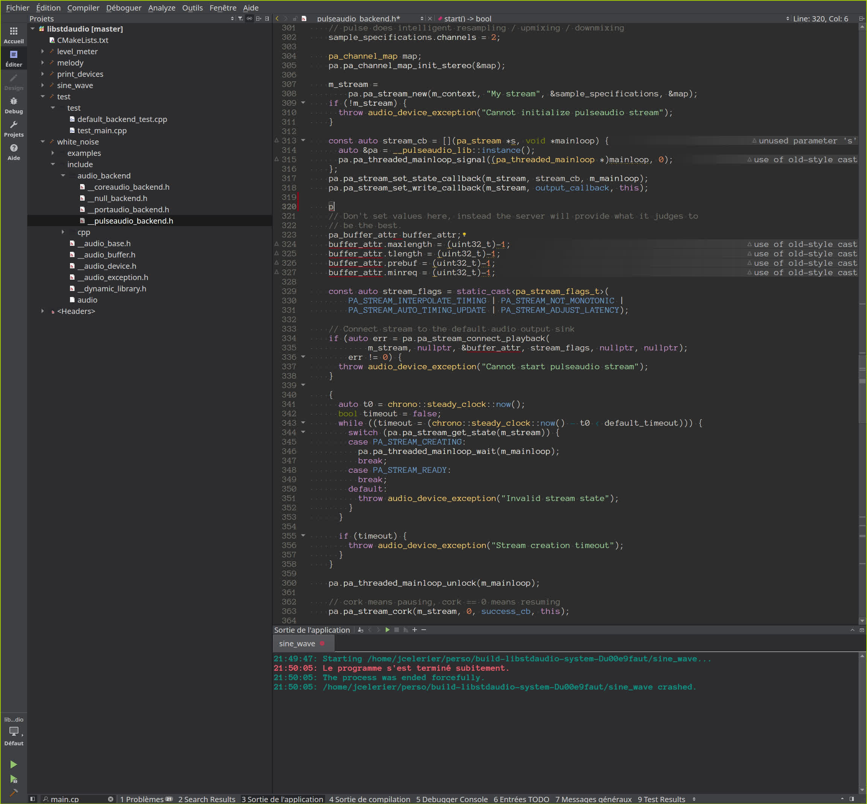The width and height of the screenshot is (867, 804).
Task: Clear application output with the broom icon
Action: click(360, 630)
